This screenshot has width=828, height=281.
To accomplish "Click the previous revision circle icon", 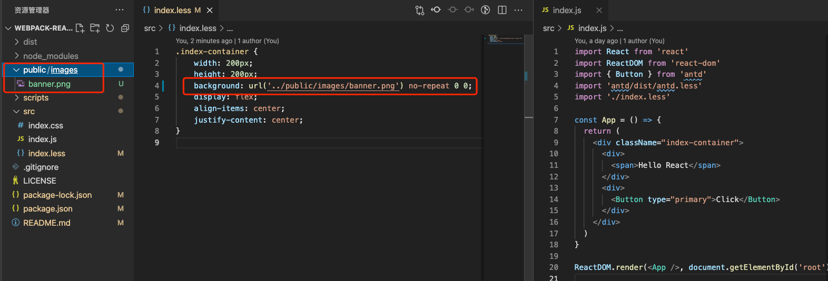I will [x=452, y=10].
